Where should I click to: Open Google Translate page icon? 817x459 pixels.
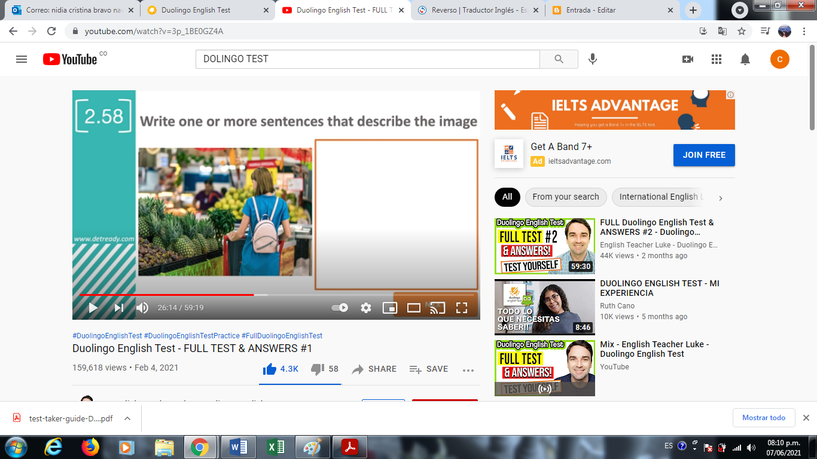(723, 31)
